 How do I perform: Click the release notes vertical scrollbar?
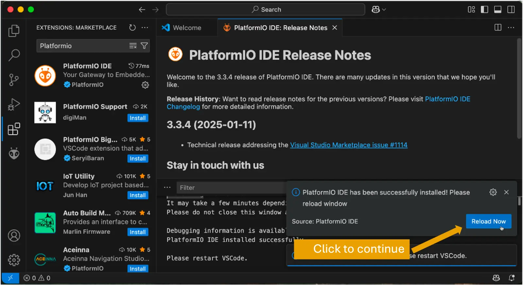pyautogui.click(x=519, y=88)
